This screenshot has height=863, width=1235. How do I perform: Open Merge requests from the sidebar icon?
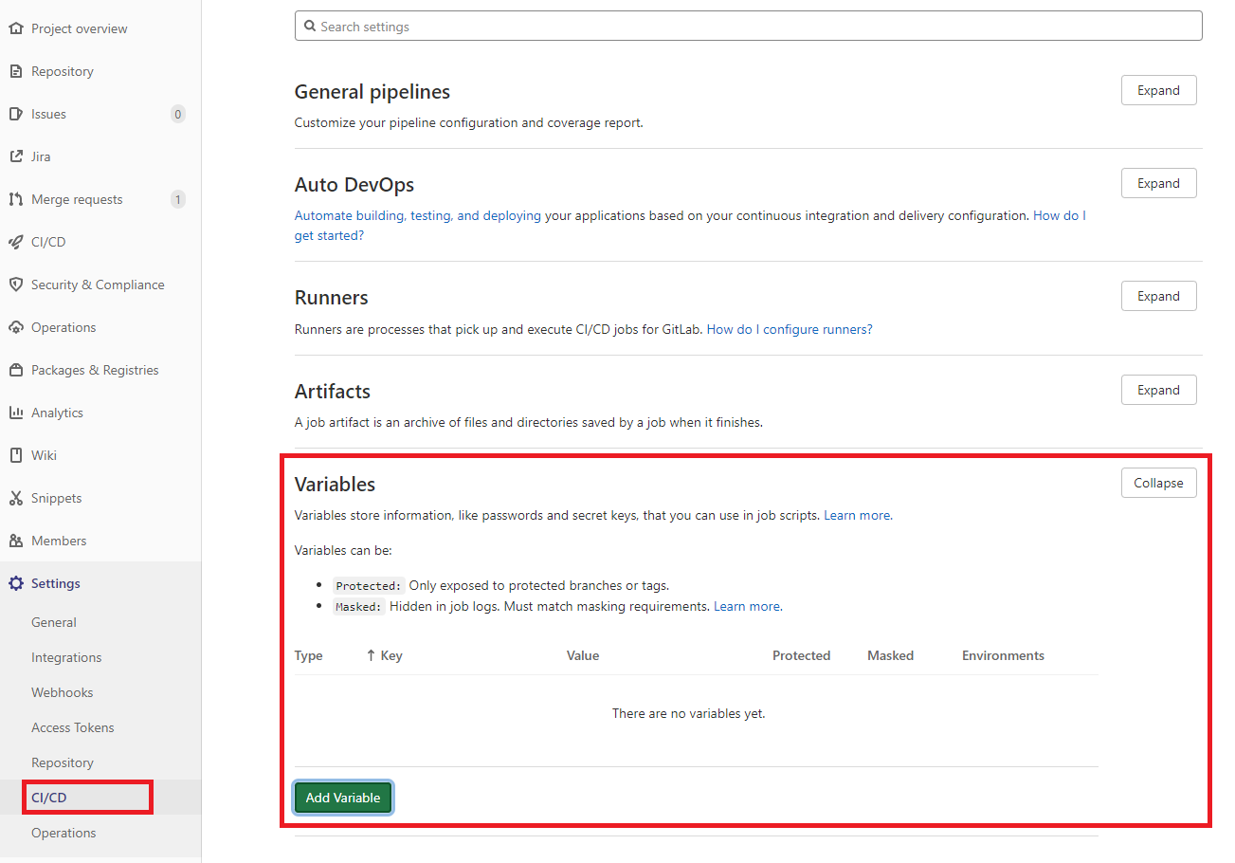15,198
